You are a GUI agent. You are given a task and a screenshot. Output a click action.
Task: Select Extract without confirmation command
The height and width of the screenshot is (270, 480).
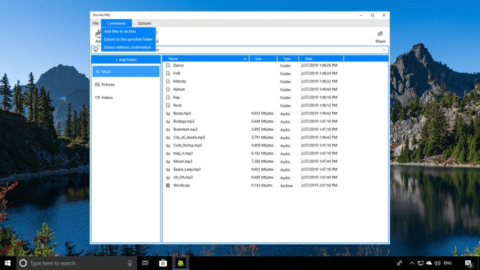coord(128,47)
